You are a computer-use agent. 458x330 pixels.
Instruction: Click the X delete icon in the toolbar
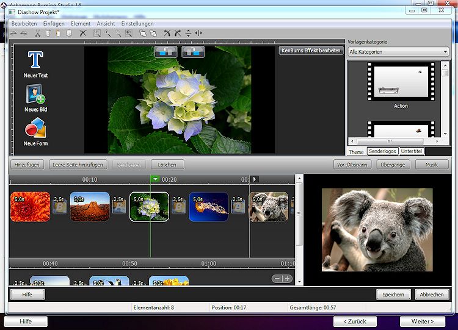click(x=83, y=33)
